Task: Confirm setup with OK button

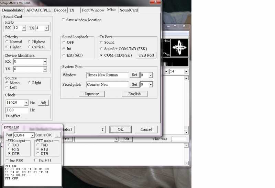Action: pyautogui.click(x=121, y=129)
